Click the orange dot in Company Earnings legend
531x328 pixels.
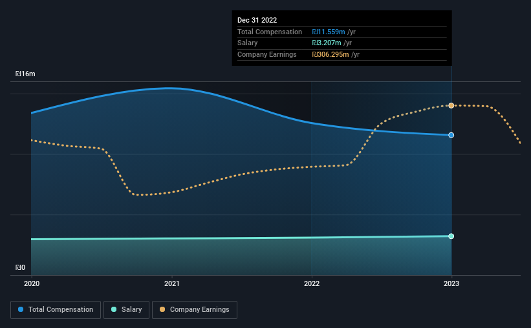pos(162,309)
